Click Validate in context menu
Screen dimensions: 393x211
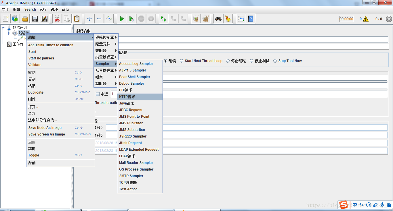(60, 65)
